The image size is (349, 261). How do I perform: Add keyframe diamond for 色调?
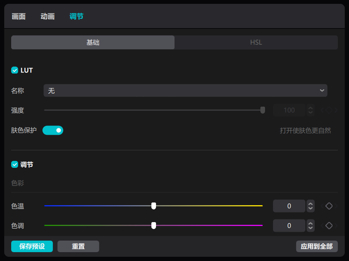[x=329, y=226]
